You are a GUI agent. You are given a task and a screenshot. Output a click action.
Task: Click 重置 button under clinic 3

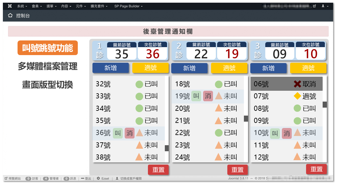316,169
